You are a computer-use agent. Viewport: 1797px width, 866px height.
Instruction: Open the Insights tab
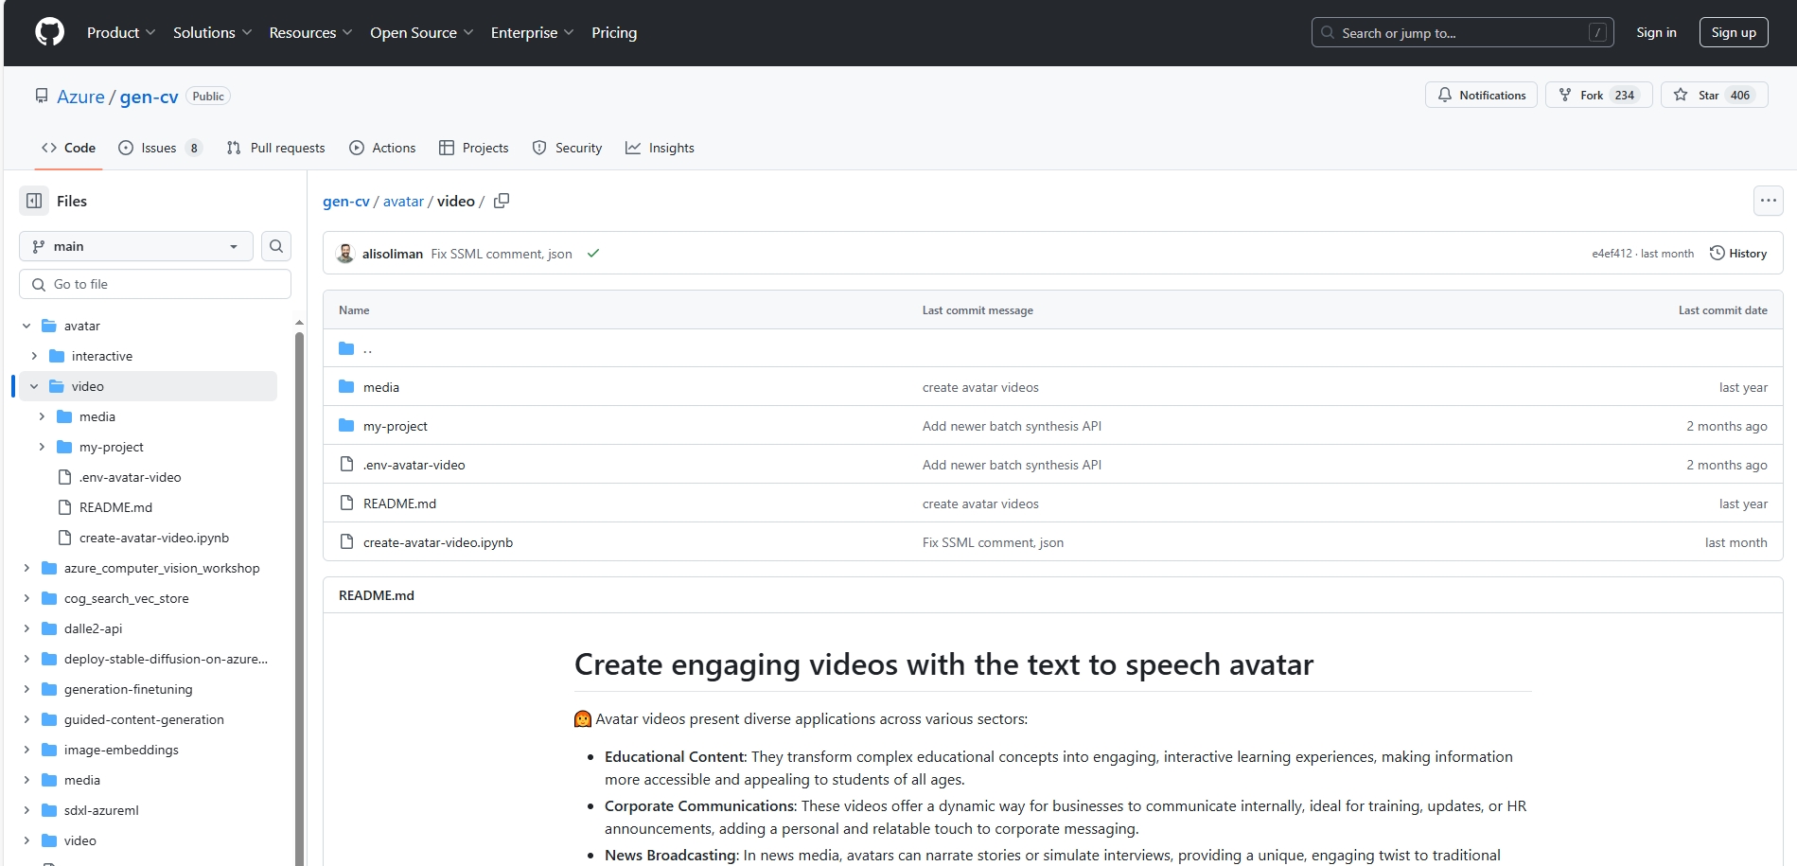(660, 148)
